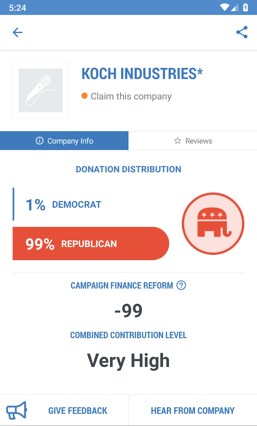Viewport: 257px width, 426px height.
Task: Tap the -99 campaign finance score
Action: point(128,311)
